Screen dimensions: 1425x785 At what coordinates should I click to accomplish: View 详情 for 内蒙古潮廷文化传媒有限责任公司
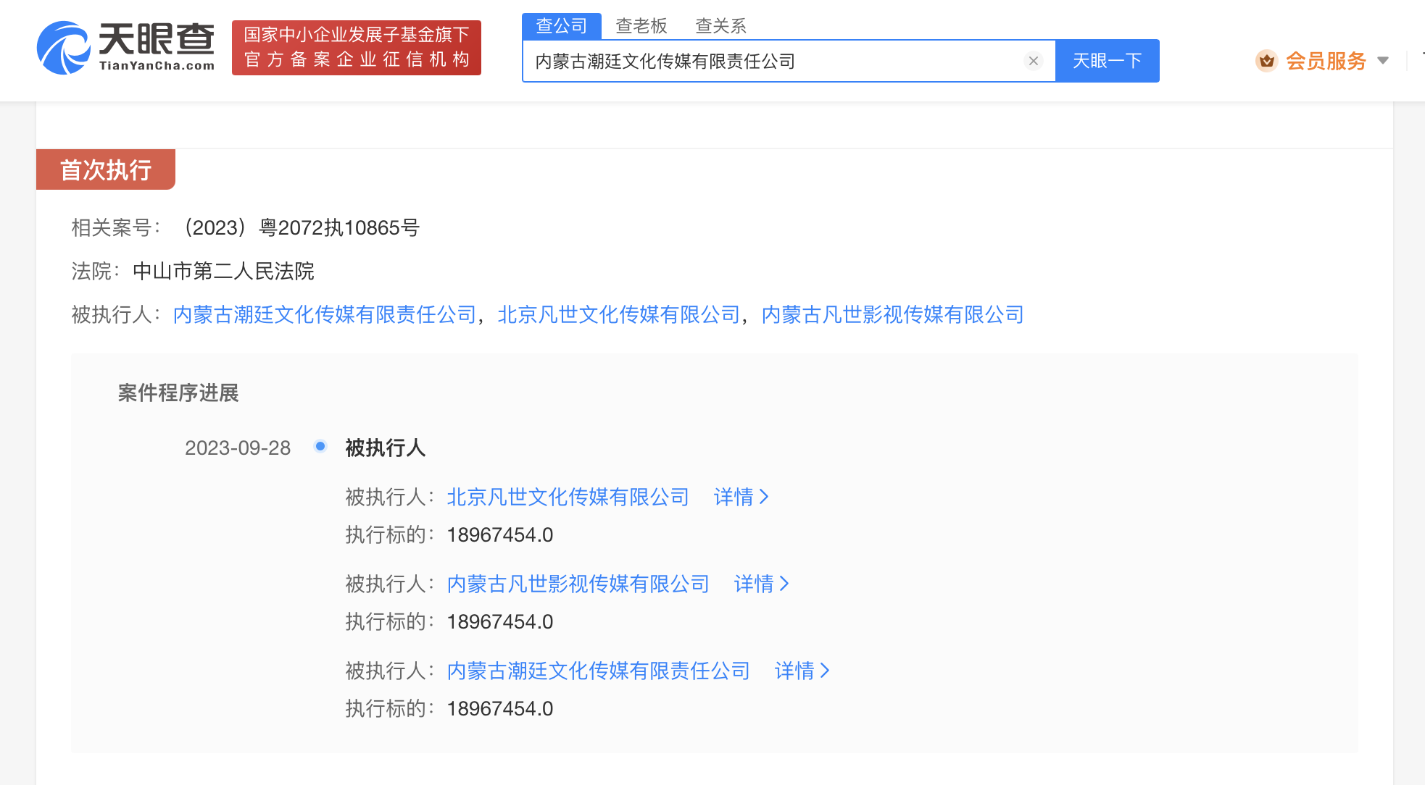802,671
